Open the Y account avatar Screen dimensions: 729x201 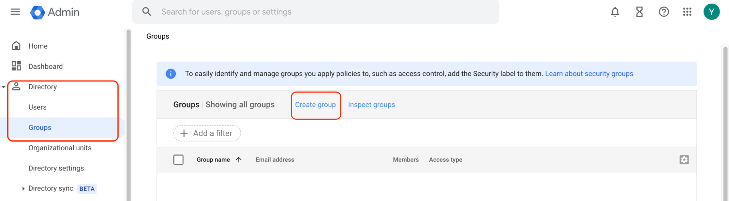711,12
